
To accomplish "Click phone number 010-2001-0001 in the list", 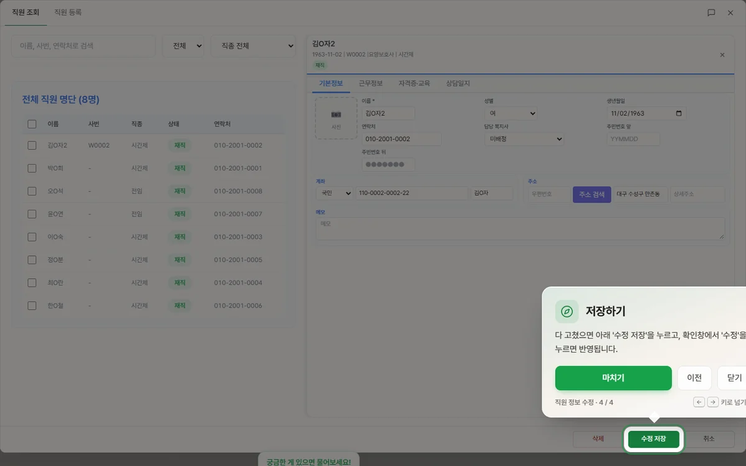I will tap(238, 168).
